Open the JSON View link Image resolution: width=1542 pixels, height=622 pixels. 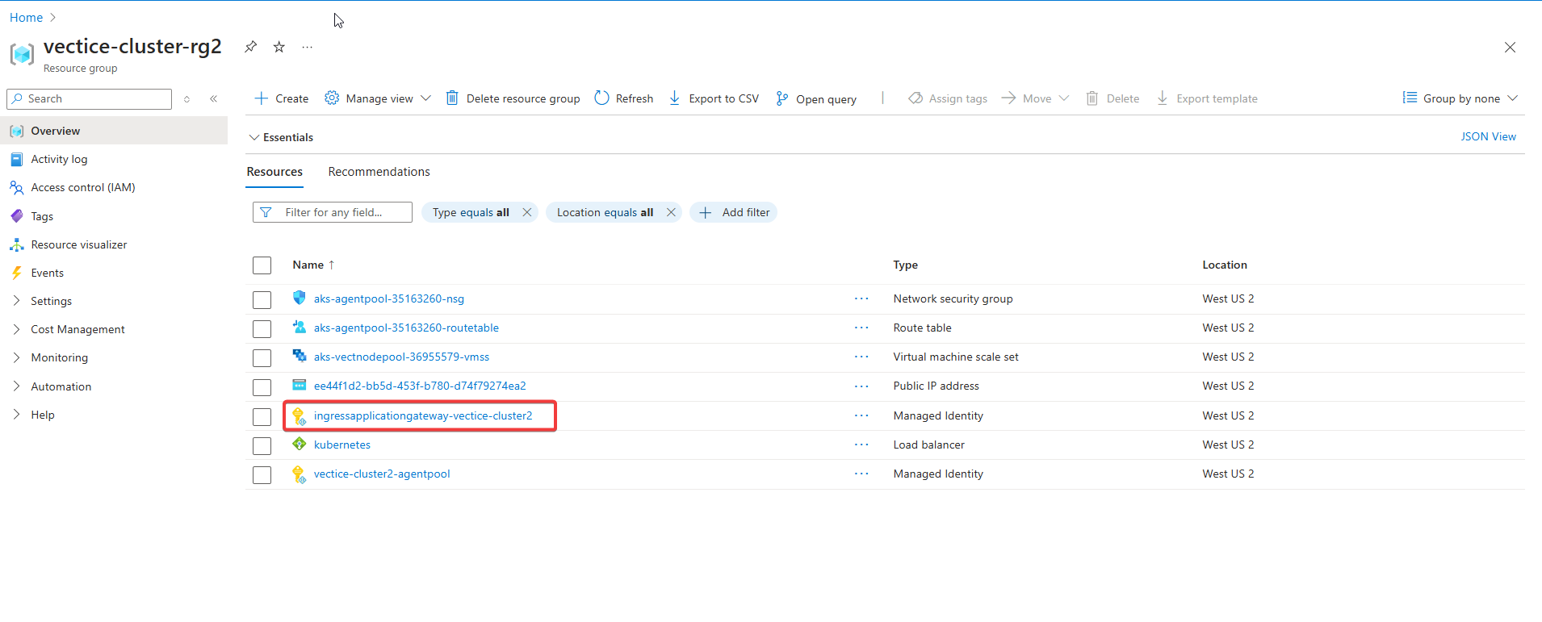pos(1488,136)
